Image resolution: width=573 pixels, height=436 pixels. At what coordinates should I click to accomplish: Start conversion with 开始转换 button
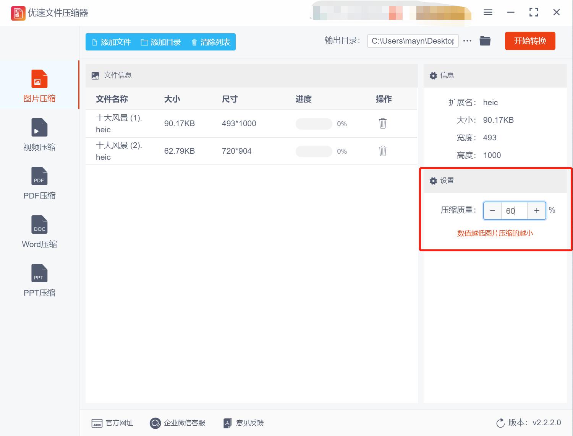pyautogui.click(x=530, y=41)
